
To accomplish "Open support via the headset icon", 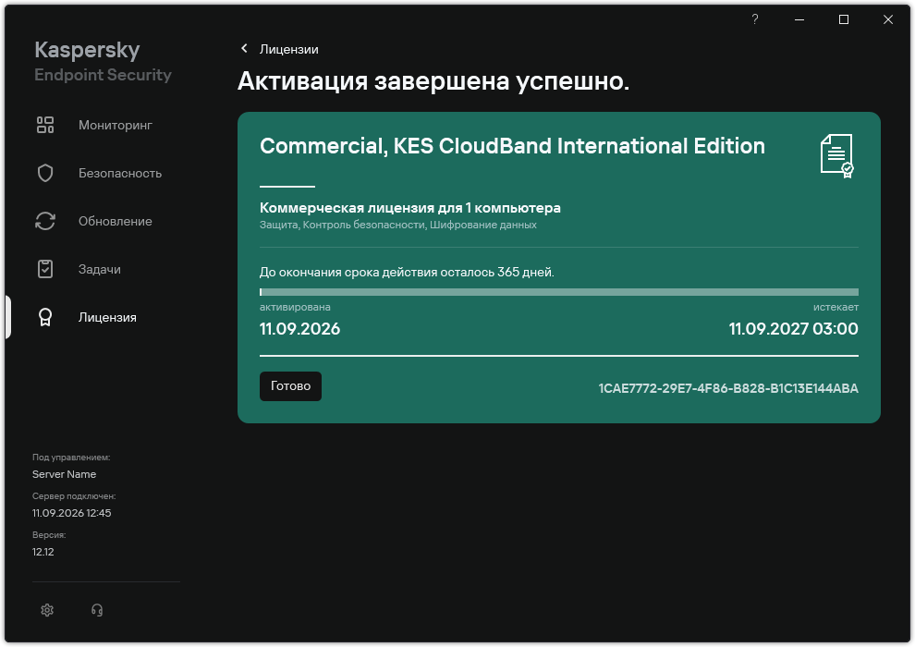I will [x=97, y=610].
